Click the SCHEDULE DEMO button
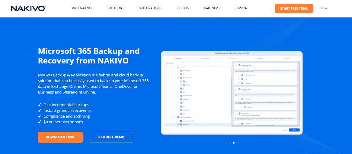Screen dimensions: 352x154 click(111, 137)
